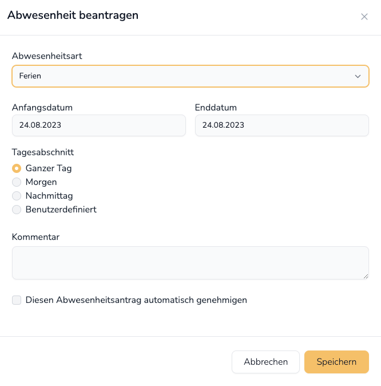Choose the Morgen radio option
This screenshot has width=381, height=386.
pyautogui.click(x=17, y=182)
